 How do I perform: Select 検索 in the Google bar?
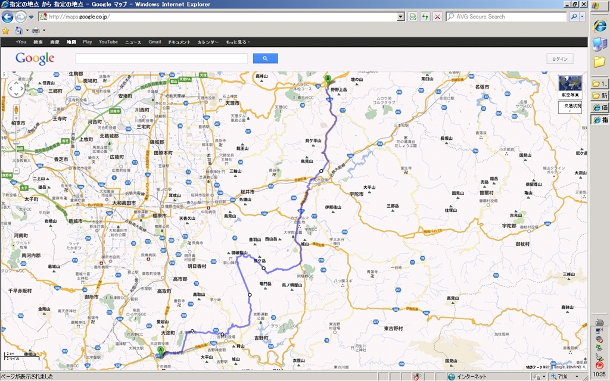[38, 42]
